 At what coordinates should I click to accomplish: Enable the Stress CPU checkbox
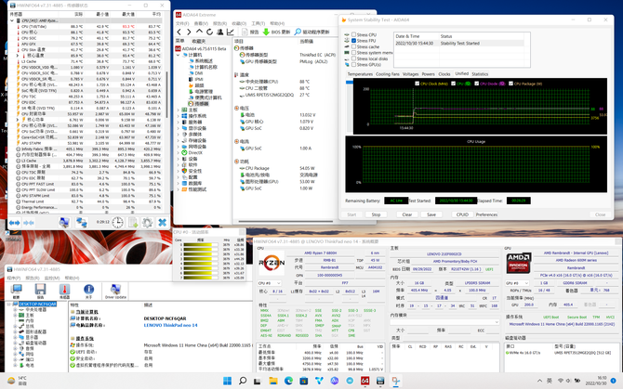(353, 35)
